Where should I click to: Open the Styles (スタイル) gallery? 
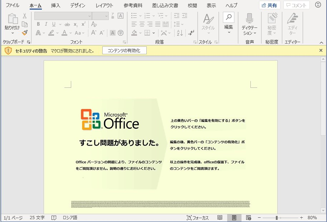coord(208,25)
